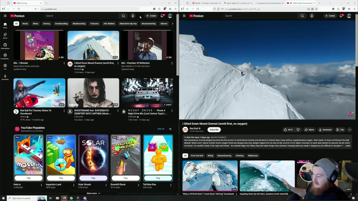Image resolution: width=358 pixels, height=201 pixels.
Task: Open the You page in sidebar
Action: pos(5,67)
